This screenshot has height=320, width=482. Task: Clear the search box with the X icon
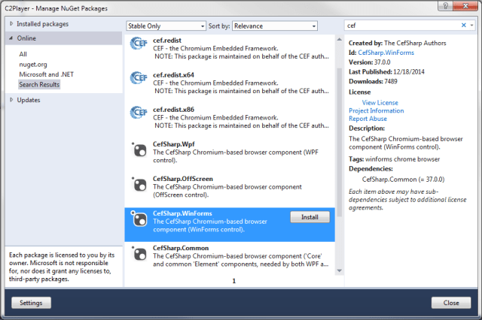(x=463, y=26)
